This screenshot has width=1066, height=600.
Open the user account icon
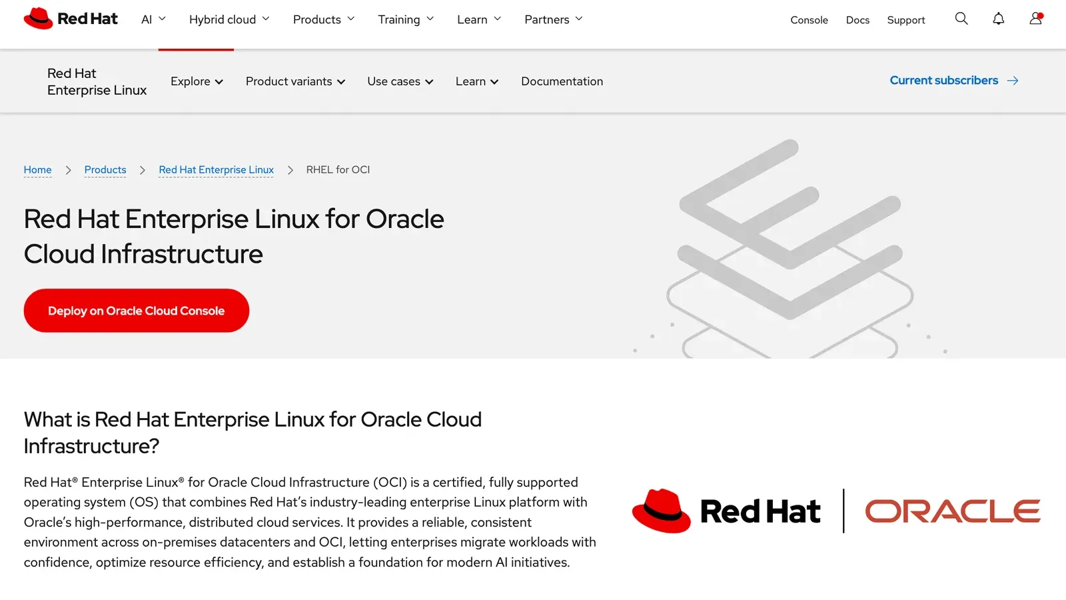pos(1035,19)
